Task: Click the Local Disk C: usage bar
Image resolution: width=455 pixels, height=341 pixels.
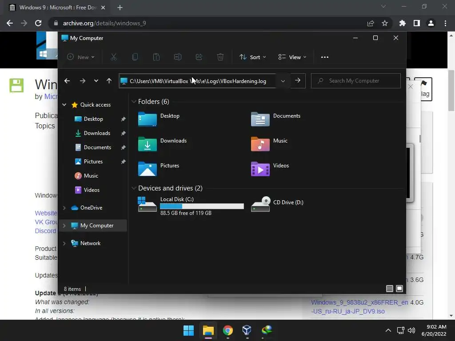Action: (x=202, y=206)
